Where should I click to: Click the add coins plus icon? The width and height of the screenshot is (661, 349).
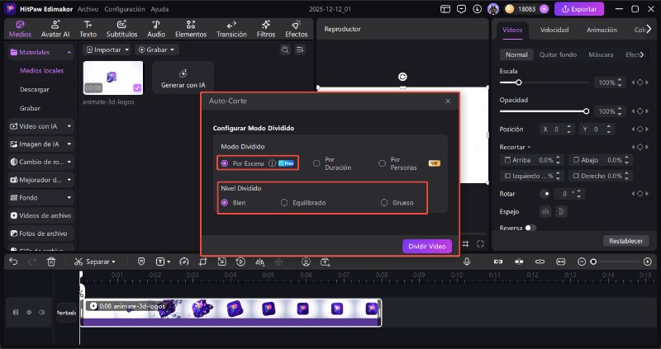click(x=544, y=9)
